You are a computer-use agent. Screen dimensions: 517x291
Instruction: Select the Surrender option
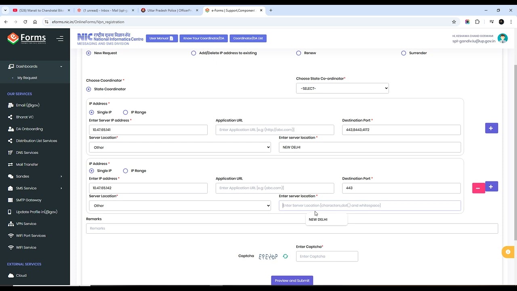click(x=404, y=53)
